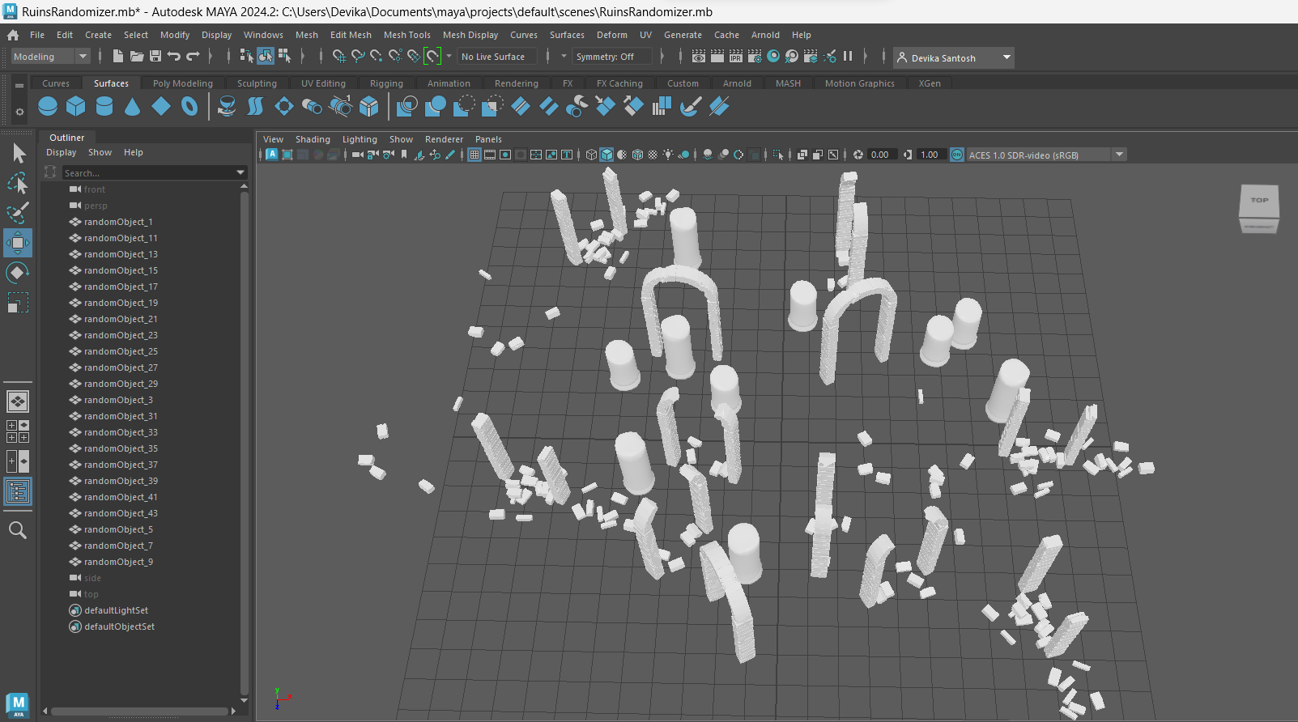
Task: Click the NURBS cone shelf icon
Action: point(133,106)
